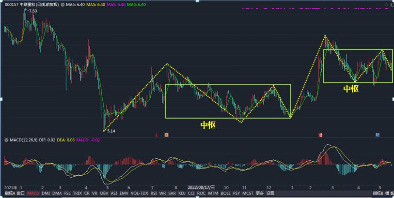394x198 pixels.
Task: Click the 7.50 high price label
Action: coord(33,11)
